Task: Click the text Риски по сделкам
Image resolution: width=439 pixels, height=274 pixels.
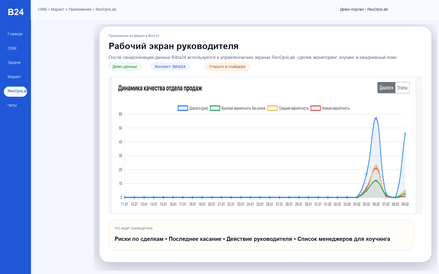Action: (x=139, y=239)
